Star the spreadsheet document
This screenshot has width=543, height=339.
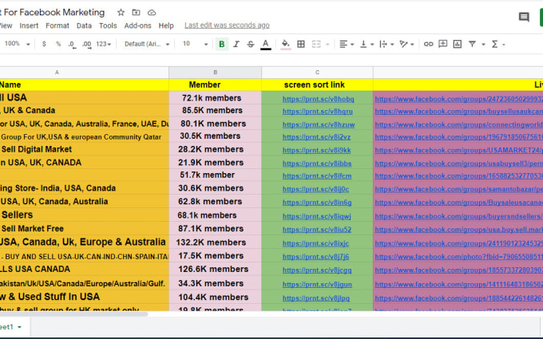(121, 13)
